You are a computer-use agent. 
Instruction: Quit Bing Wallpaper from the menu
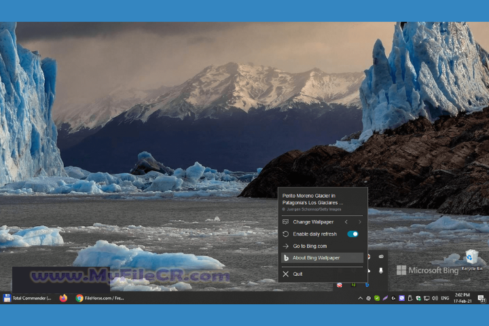[323, 274]
